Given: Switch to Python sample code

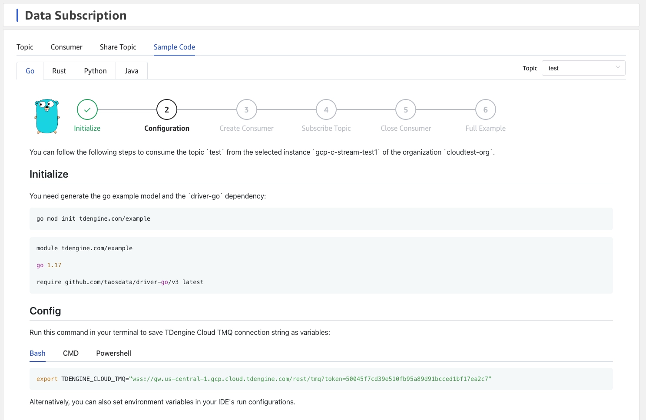Looking at the screenshot, I should (x=95, y=71).
